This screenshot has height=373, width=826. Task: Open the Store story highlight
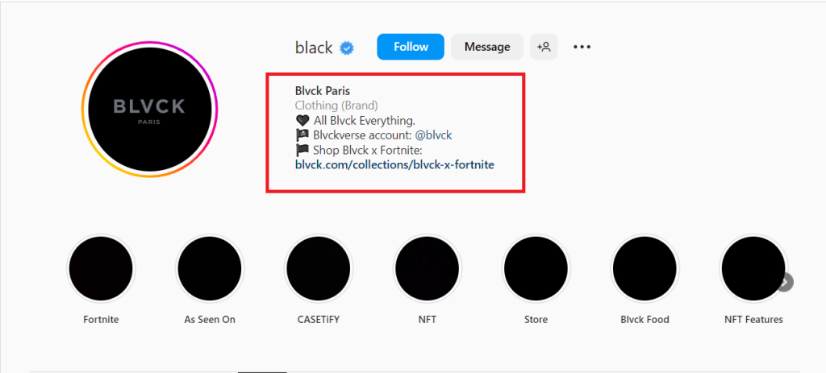[x=536, y=269]
